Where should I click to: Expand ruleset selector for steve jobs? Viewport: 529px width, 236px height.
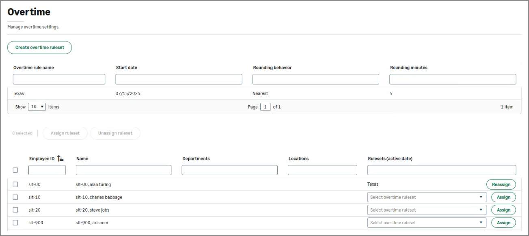426,210
